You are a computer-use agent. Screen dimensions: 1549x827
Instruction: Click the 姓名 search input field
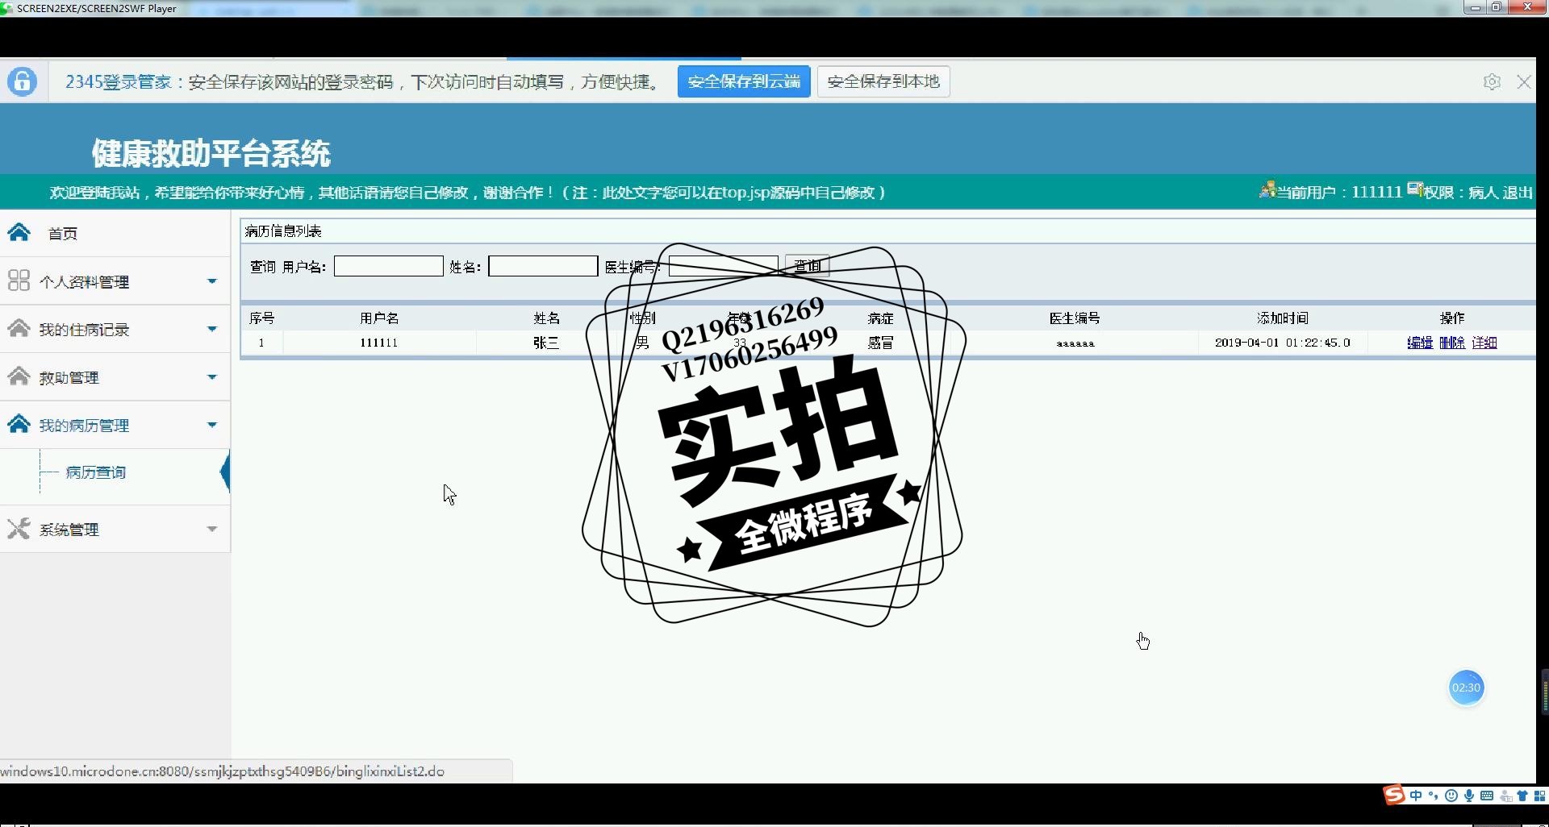pos(543,266)
